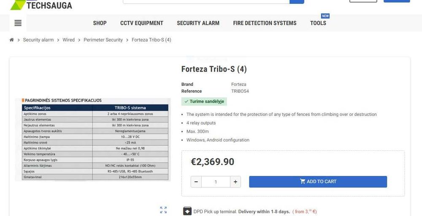Click the quantity input field

click(x=216, y=182)
